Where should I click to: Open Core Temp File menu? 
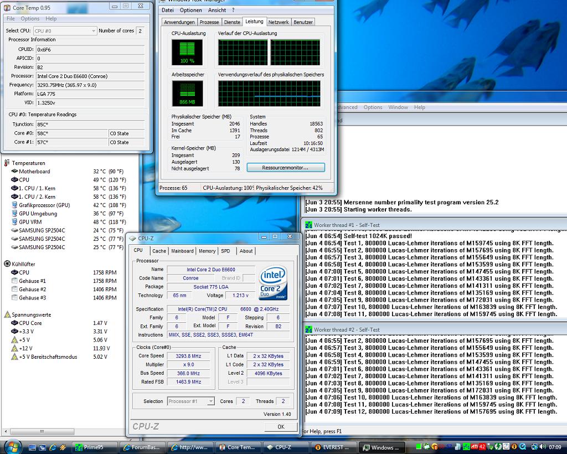(11, 18)
